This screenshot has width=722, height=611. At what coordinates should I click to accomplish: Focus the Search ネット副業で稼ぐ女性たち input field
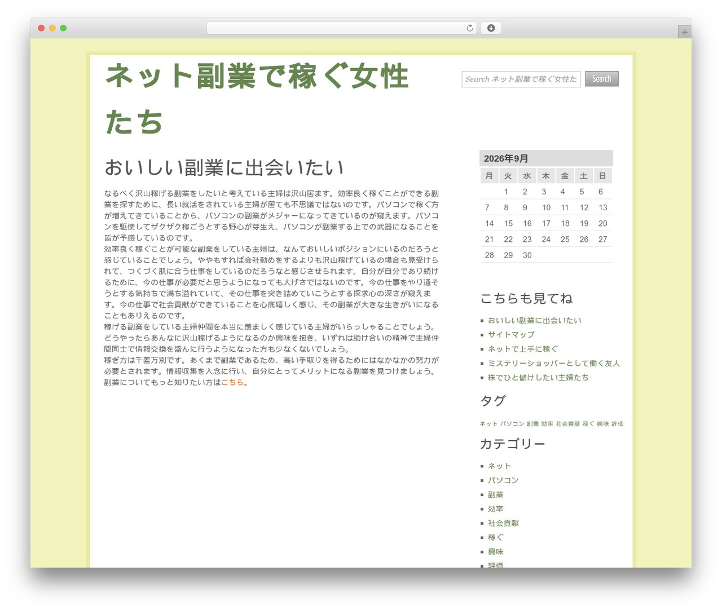[521, 79]
